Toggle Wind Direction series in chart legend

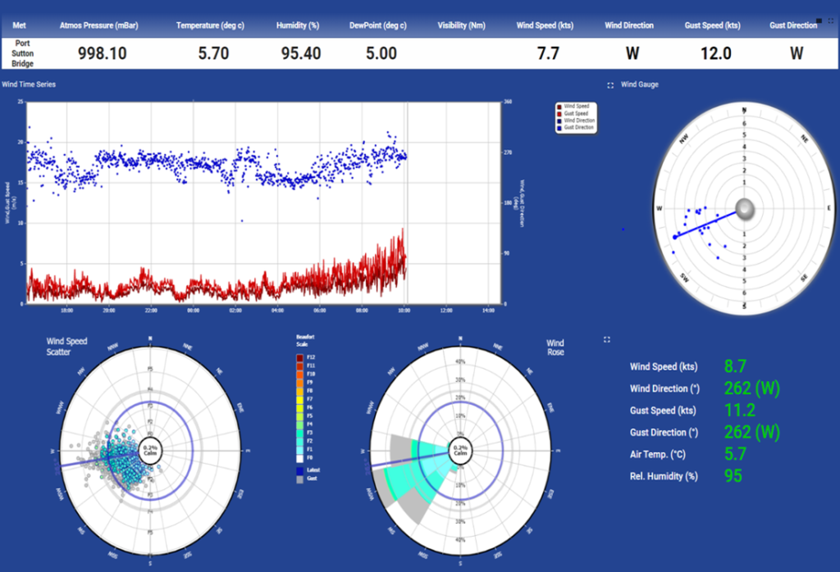[x=577, y=120]
